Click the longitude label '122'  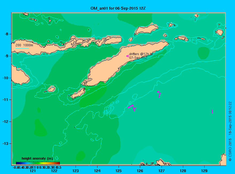click(x=54, y=171)
